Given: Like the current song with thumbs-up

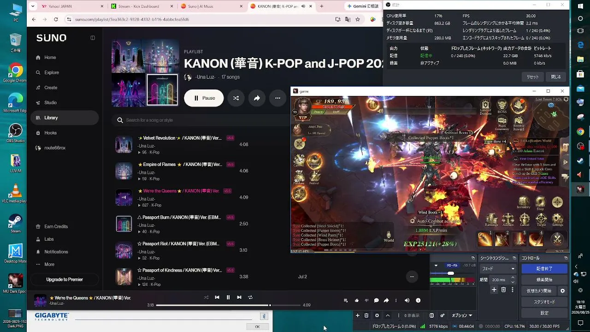Looking at the screenshot, I should tap(357, 301).
